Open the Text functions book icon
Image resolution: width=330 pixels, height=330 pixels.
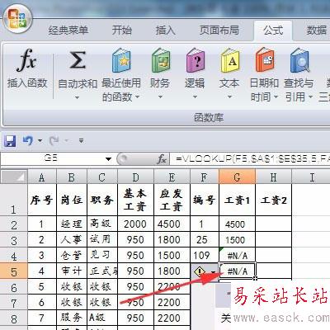coord(230,60)
